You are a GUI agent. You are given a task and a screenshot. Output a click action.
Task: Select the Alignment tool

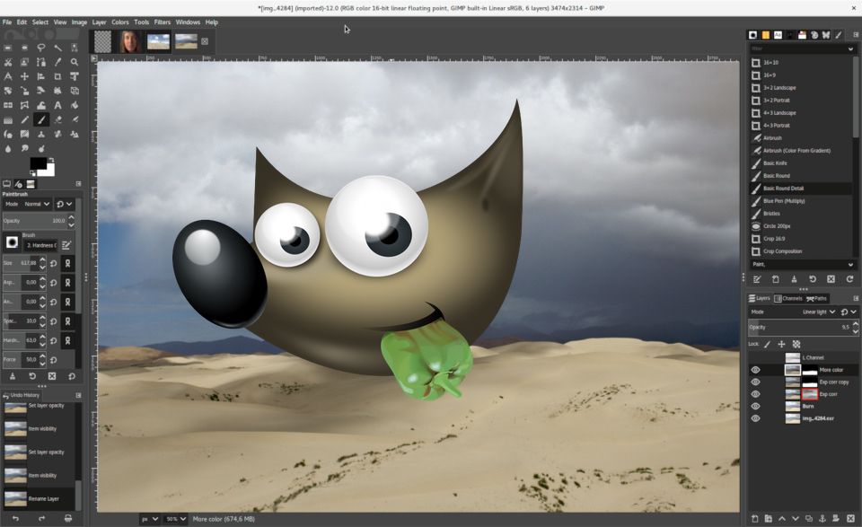[40, 76]
